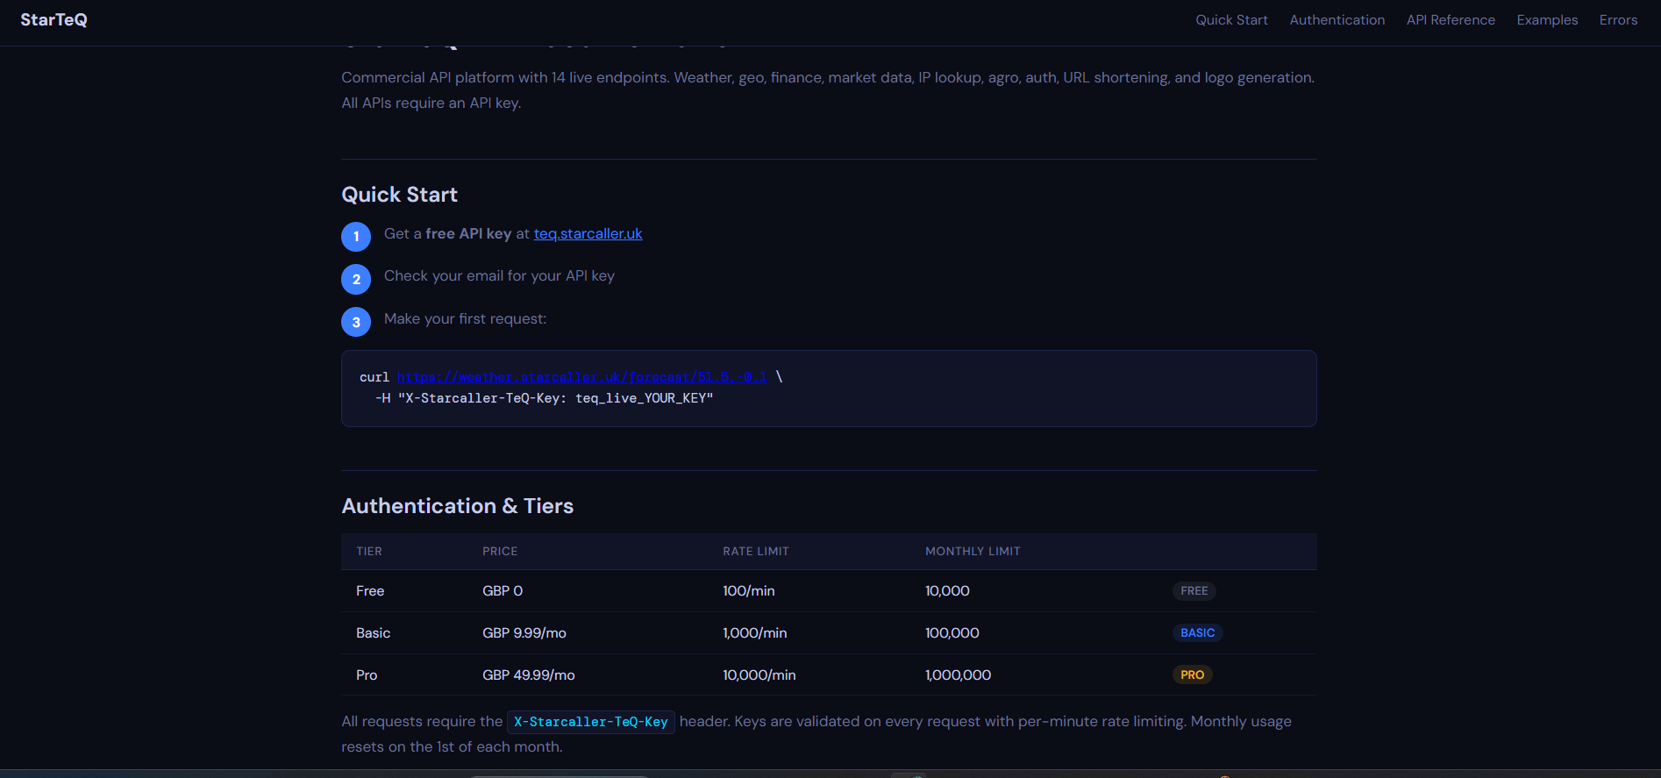Screen dimensions: 1661x778
Task: Click the FREE tier badge
Action: [x=1194, y=591]
